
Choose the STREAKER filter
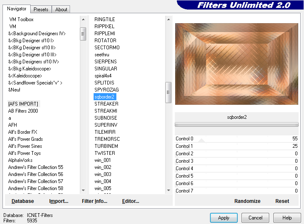[106, 104]
